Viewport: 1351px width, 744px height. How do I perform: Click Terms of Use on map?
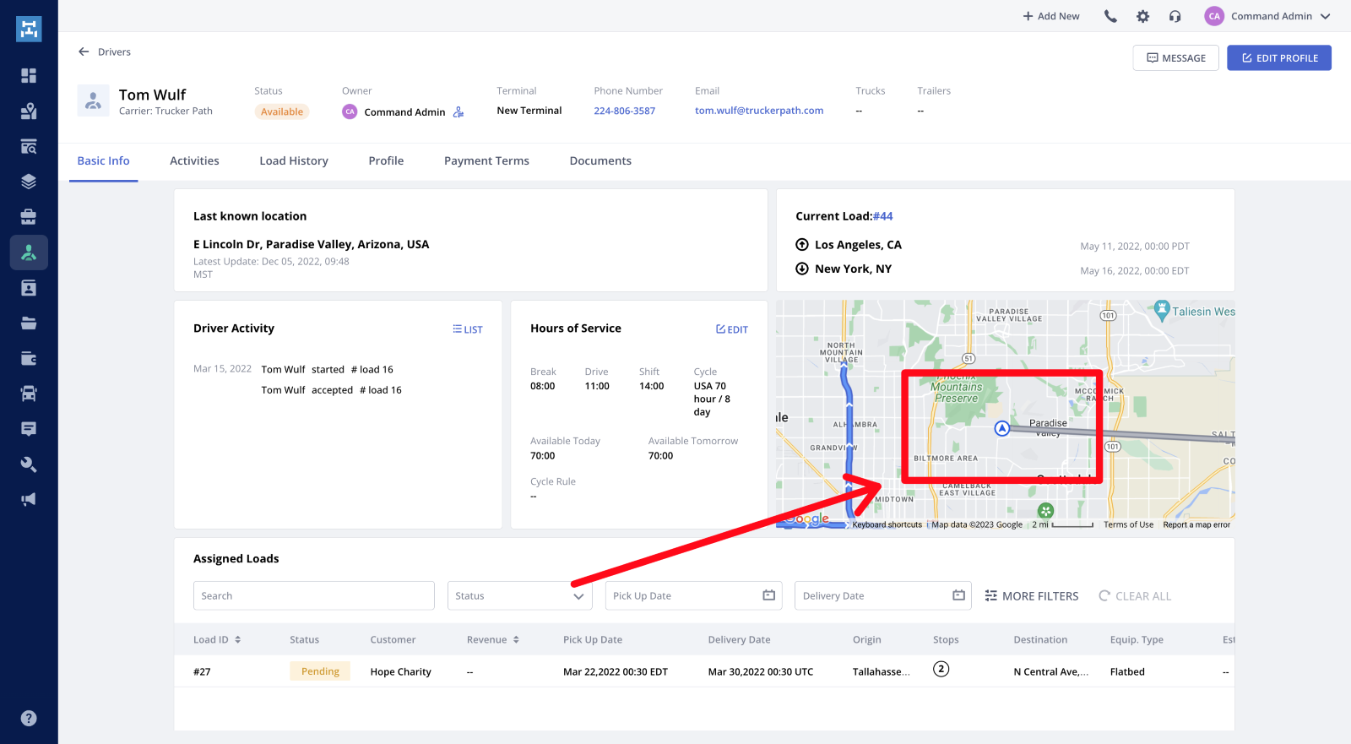point(1128,524)
